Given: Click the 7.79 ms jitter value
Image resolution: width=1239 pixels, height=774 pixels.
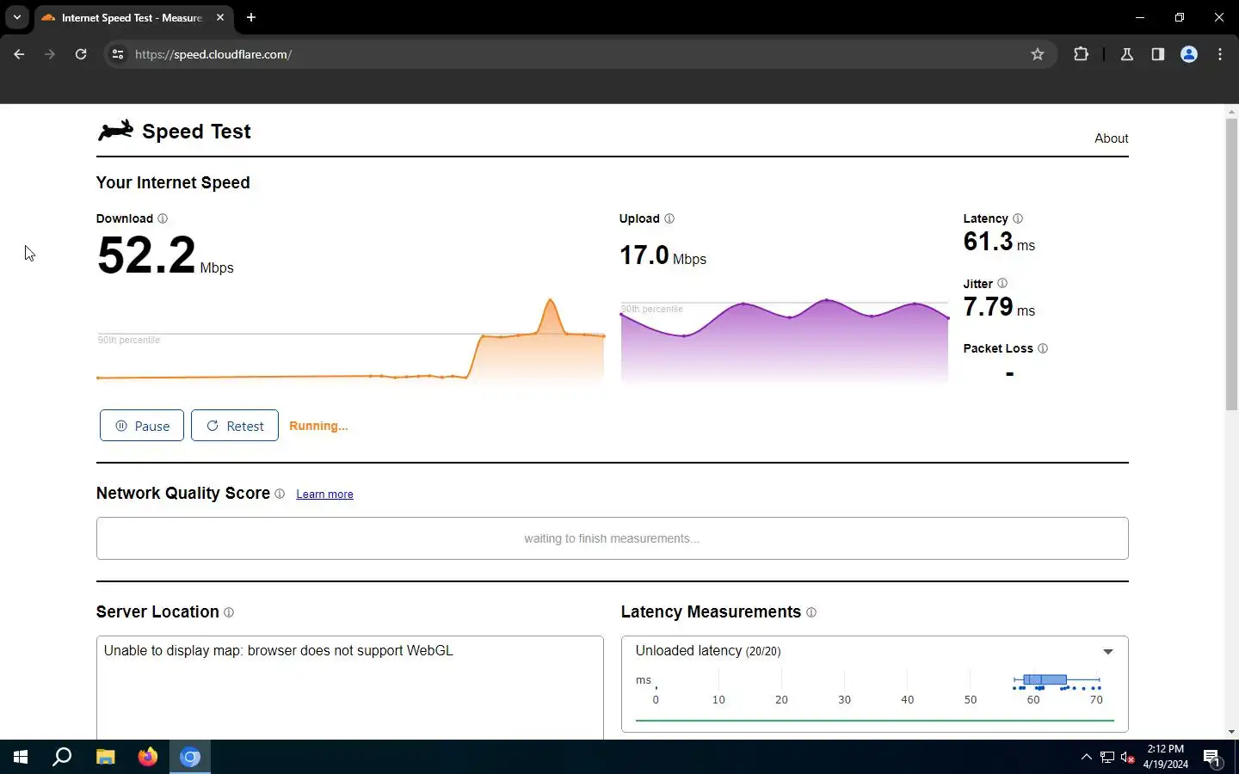Looking at the screenshot, I should point(999,307).
